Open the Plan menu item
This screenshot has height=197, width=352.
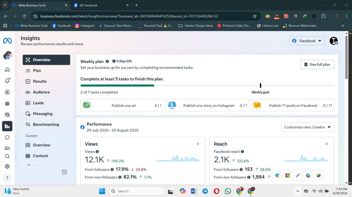tap(46, 71)
